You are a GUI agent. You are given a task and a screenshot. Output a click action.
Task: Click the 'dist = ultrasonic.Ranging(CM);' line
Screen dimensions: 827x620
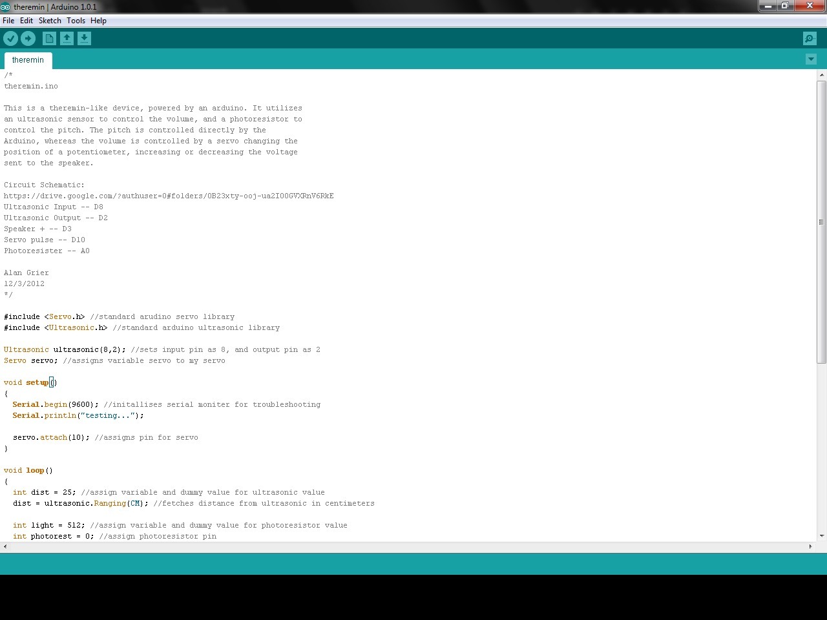[194, 503]
